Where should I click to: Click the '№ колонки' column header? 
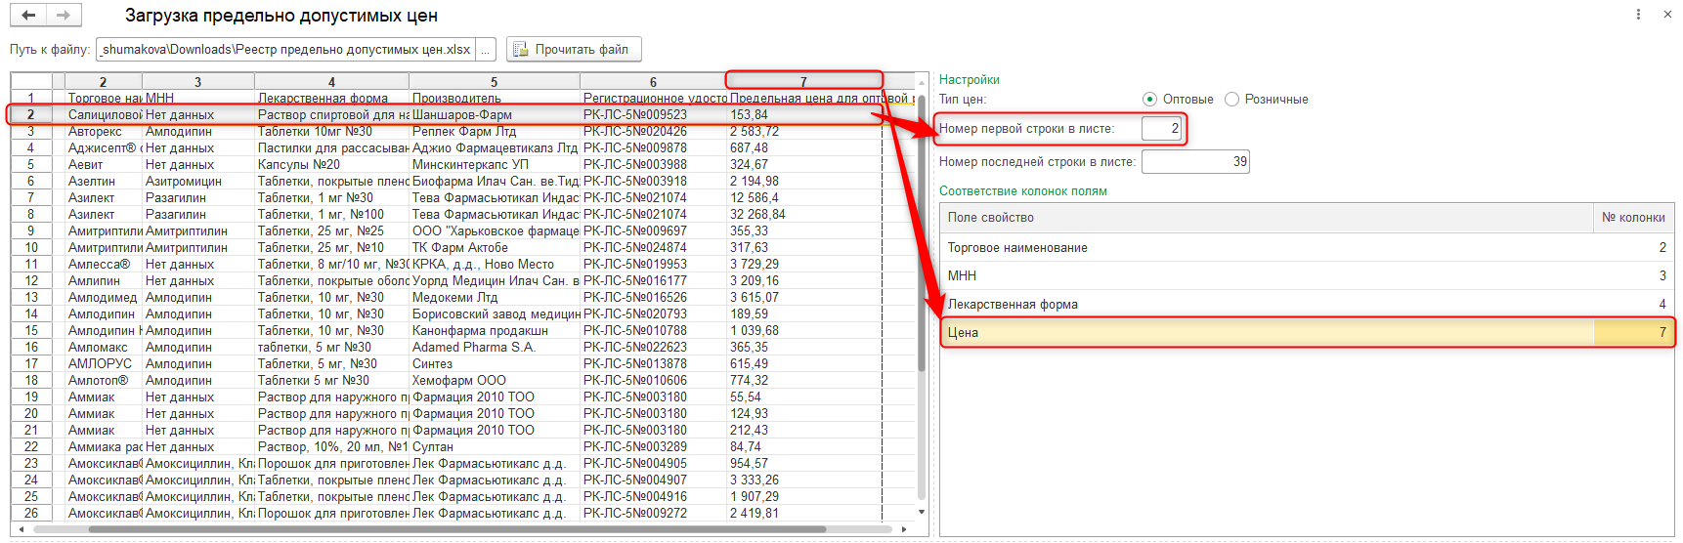(x=1632, y=218)
